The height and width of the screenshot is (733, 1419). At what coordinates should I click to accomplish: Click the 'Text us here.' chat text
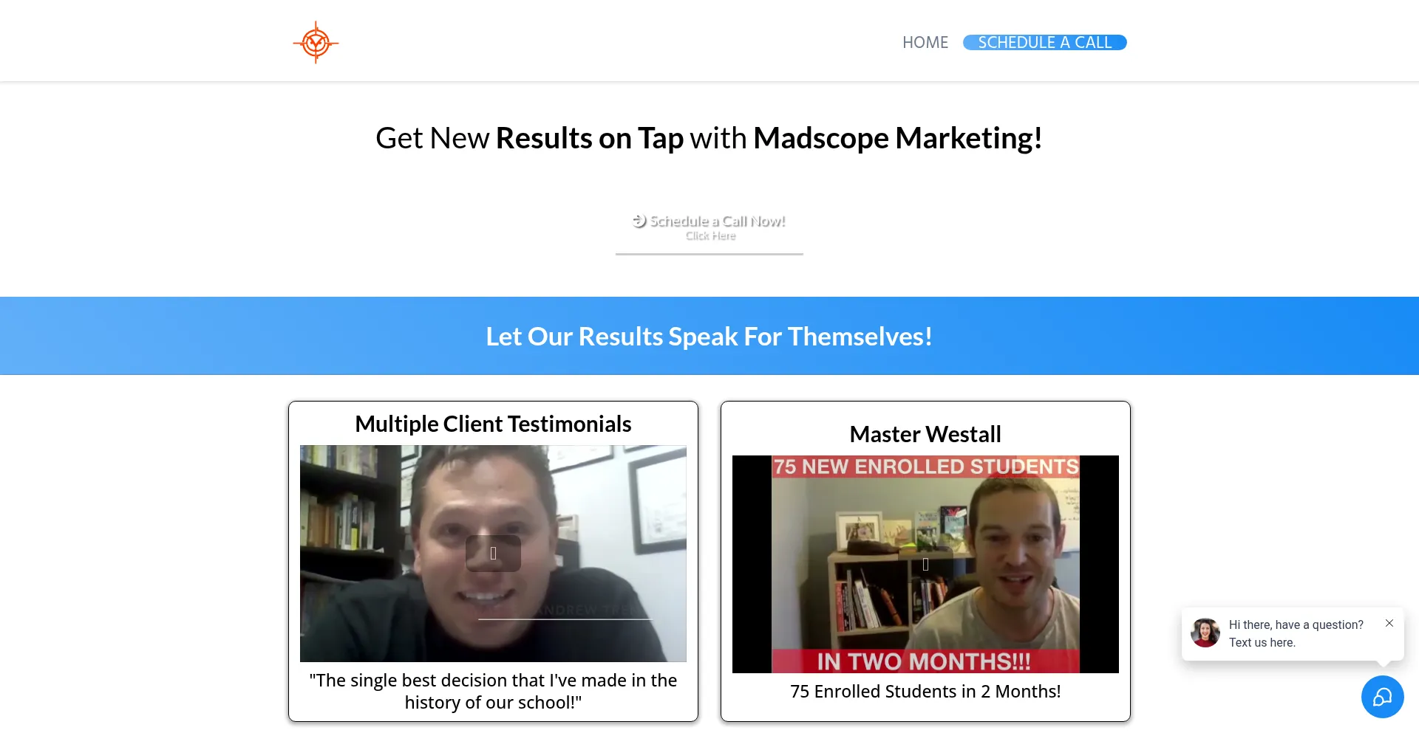[1262, 642]
